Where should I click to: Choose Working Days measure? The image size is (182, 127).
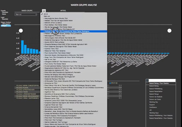[154, 113]
